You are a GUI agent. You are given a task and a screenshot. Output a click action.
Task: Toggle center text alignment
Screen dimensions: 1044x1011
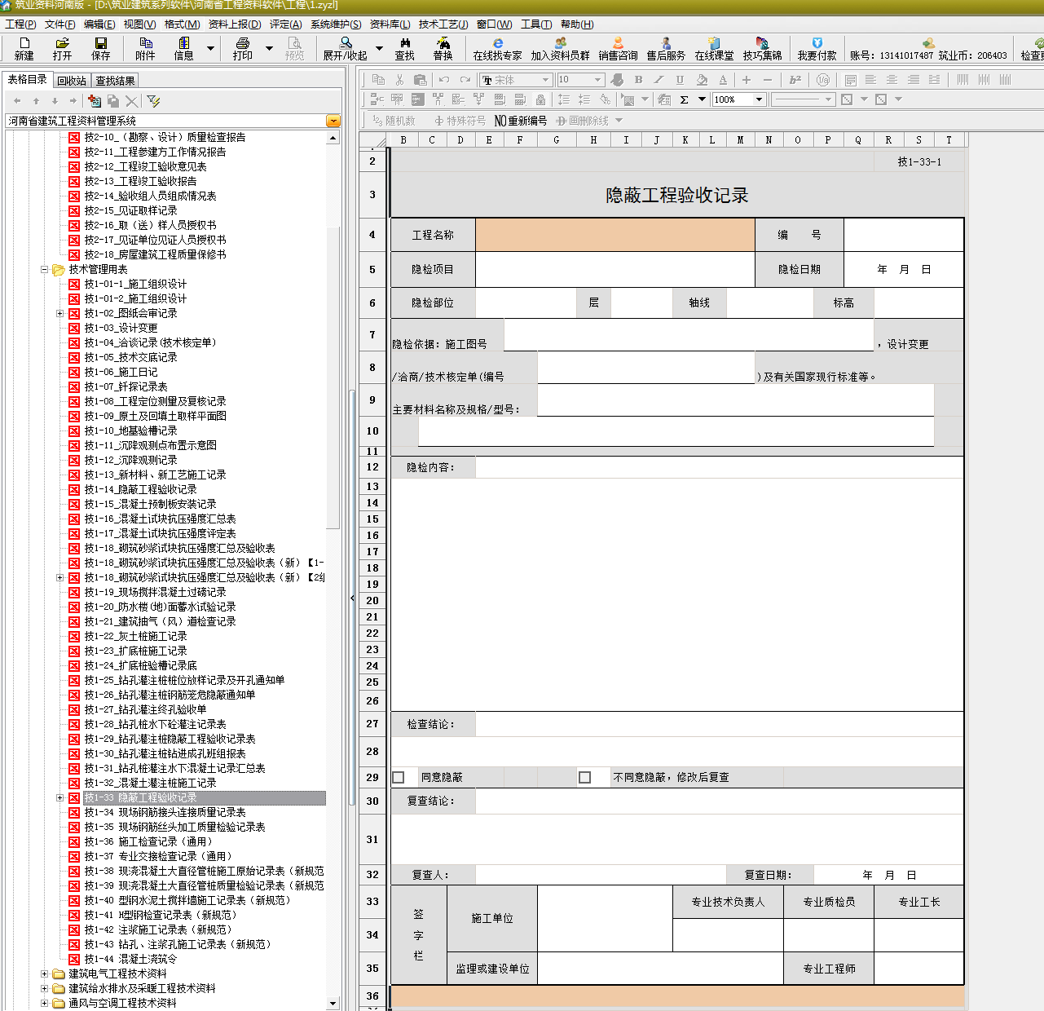(x=892, y=79)
